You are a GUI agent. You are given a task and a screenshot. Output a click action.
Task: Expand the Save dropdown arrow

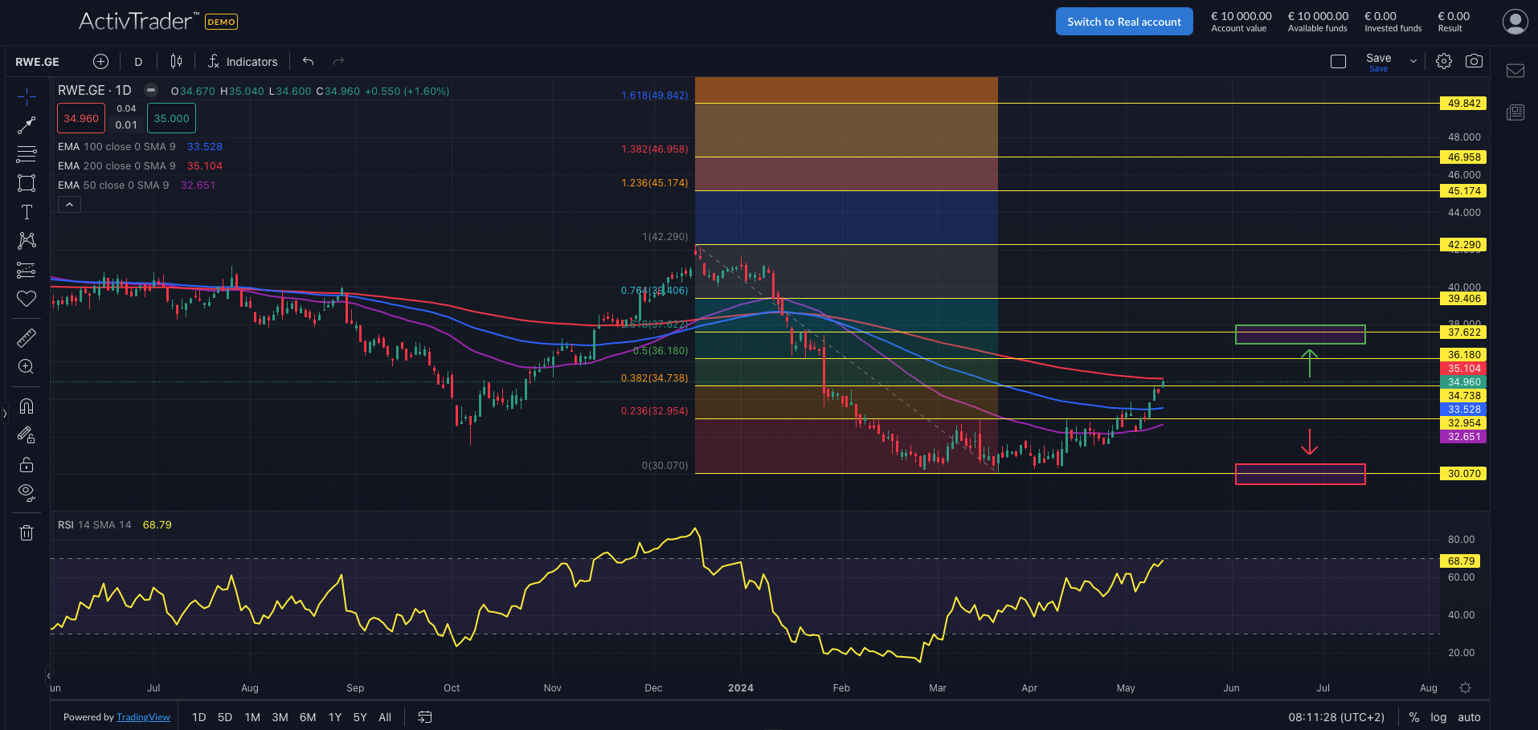1413,62
